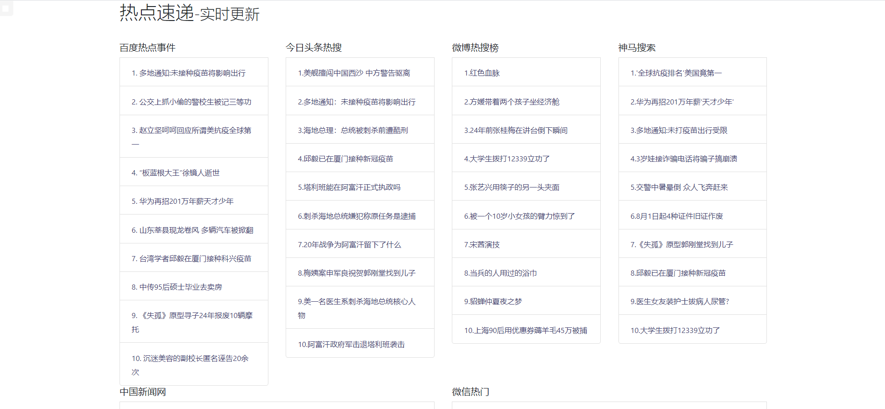Click '沉迷美容的副校长匿名诬告20余次'
Screen dimensions: 885x409
click(190, 365)
